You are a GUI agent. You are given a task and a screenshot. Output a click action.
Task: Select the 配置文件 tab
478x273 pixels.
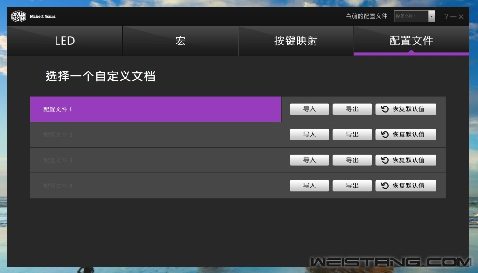coord(411,41)
